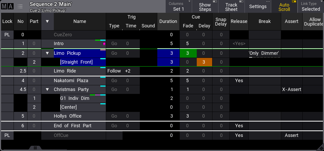Open the list menu icon beside the MA logo
Screen dimensions: 324x151
[x=20, y=6]
